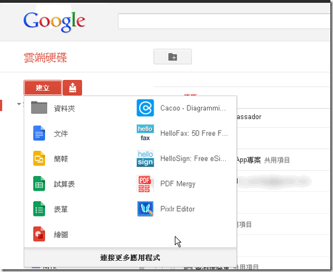Choose HelloFax: 50 Free F... entry
This screenshot has height=272, width=333.
point(194,133)
